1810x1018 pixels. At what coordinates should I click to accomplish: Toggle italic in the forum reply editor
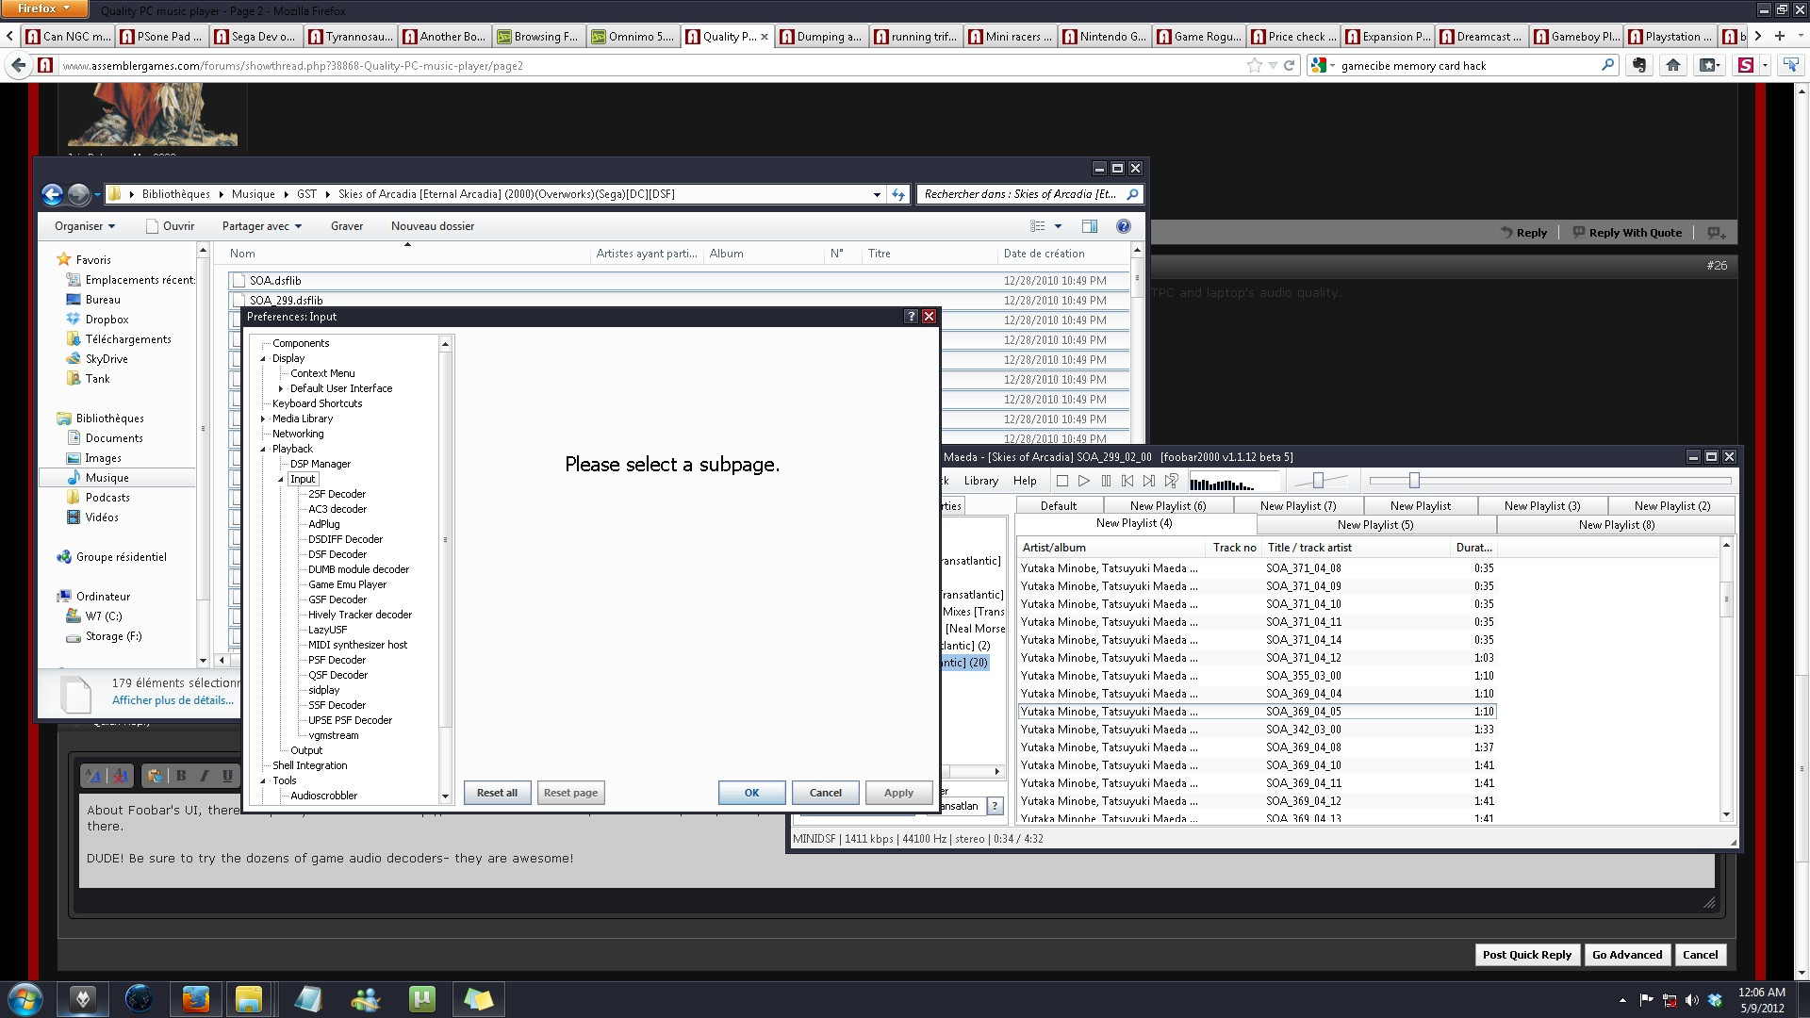[204, 776]
